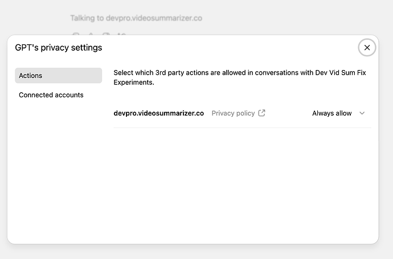
Task: Switch to the Connected accounts tab
Action: tap(51, 95)
